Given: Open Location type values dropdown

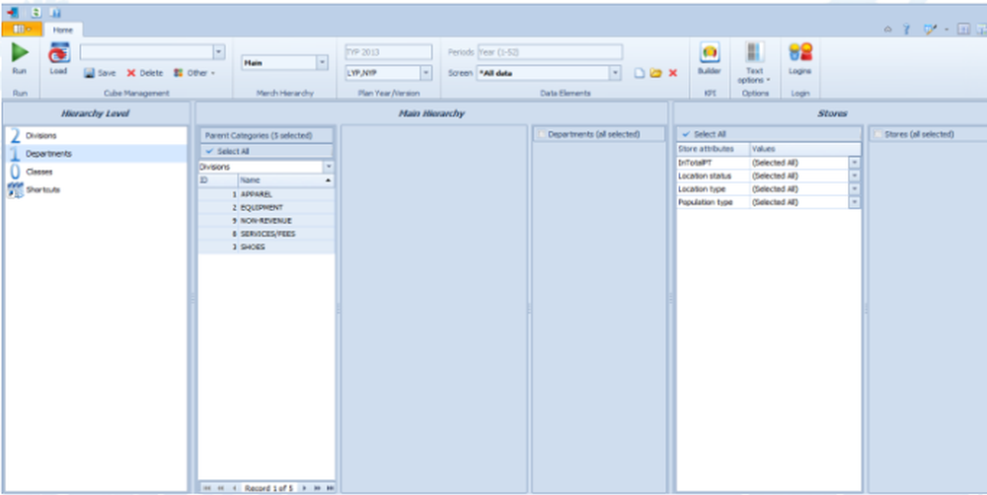Looking at the screenshot, I should [854, 188].
